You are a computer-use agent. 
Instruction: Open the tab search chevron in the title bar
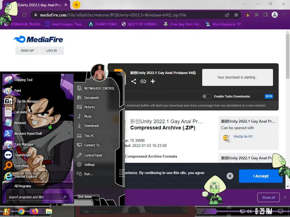[x=244, y=4]
